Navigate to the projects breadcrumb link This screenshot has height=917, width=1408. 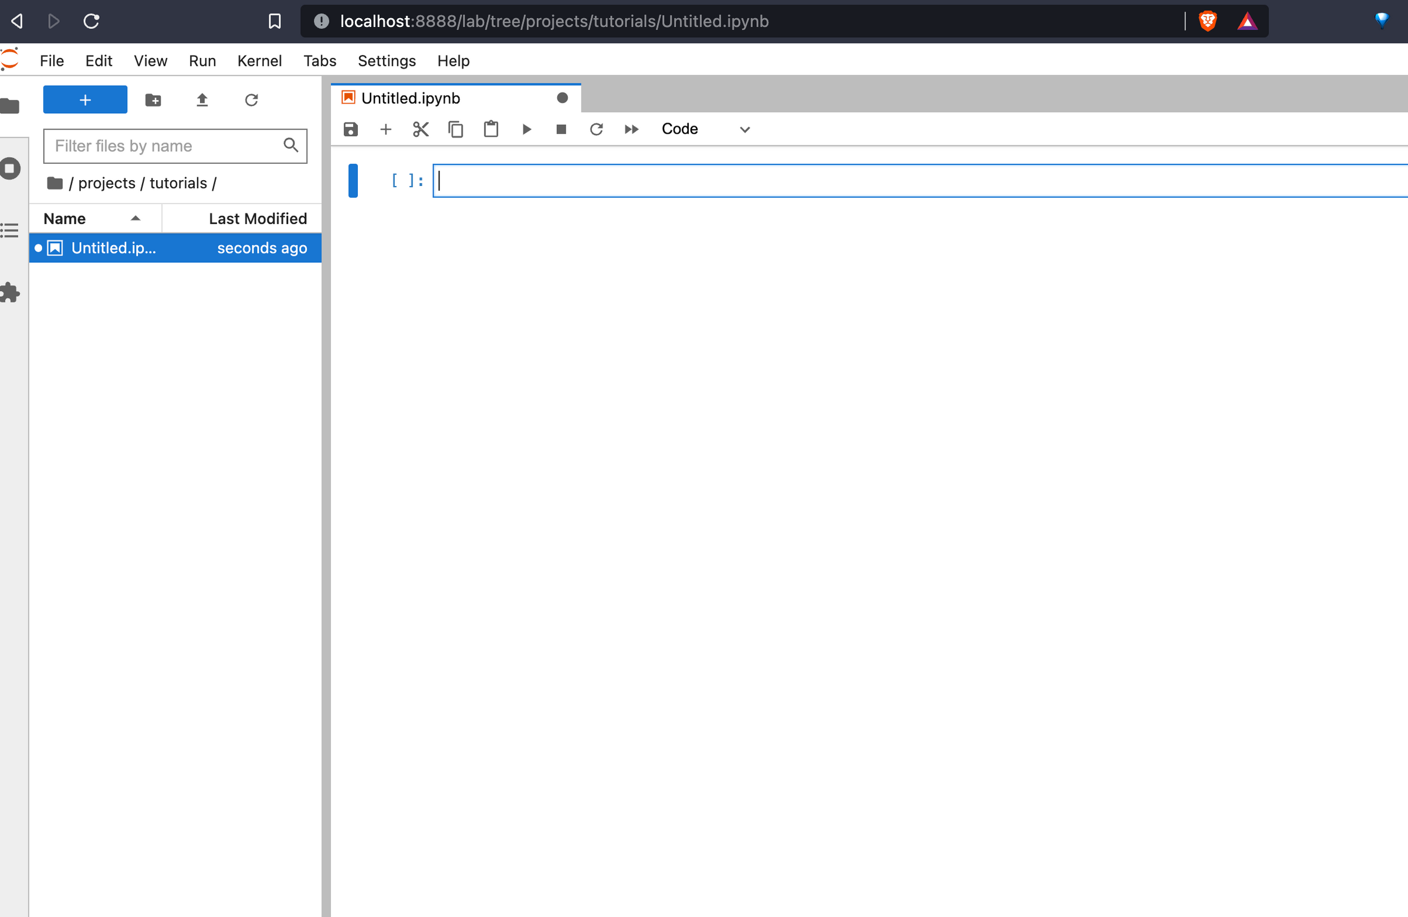point(107,183)
